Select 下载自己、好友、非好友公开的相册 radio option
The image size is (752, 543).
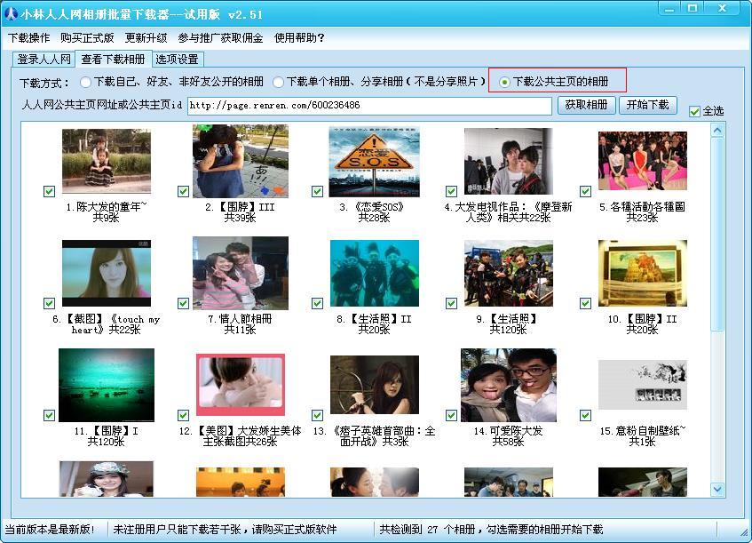pos(85,82)
